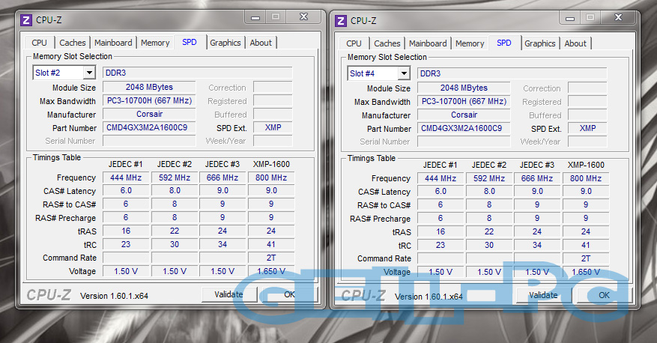Click XMP-1600 tRC value 41 in left window
This screenshot has width=657, height=343.
[x=271, y=244]
